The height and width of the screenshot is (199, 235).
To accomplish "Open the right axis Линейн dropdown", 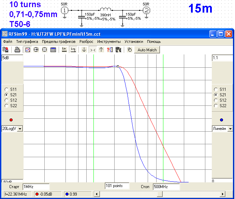I will coord(230,129).
